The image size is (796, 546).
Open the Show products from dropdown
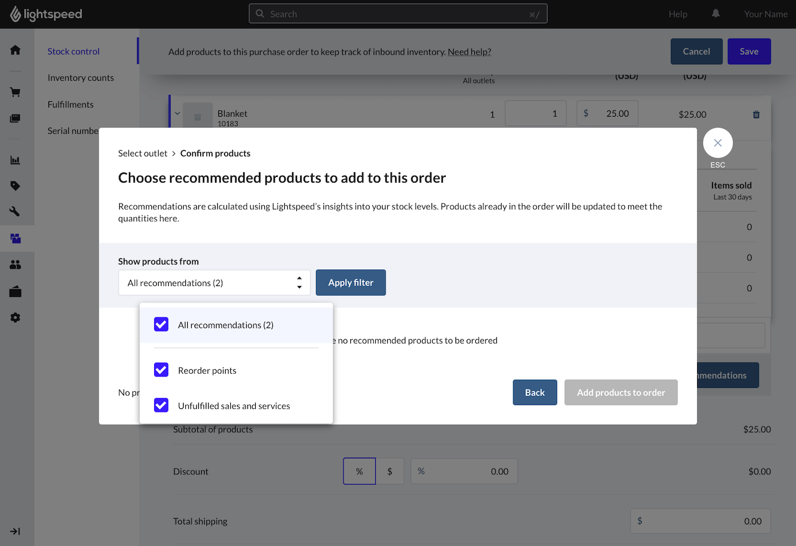click(214, 283)
